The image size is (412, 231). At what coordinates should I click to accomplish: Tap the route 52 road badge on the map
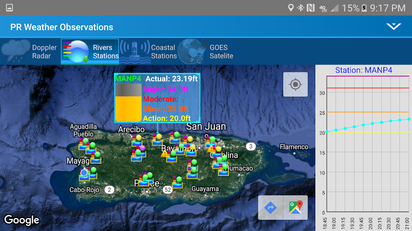tap(168, 190)
